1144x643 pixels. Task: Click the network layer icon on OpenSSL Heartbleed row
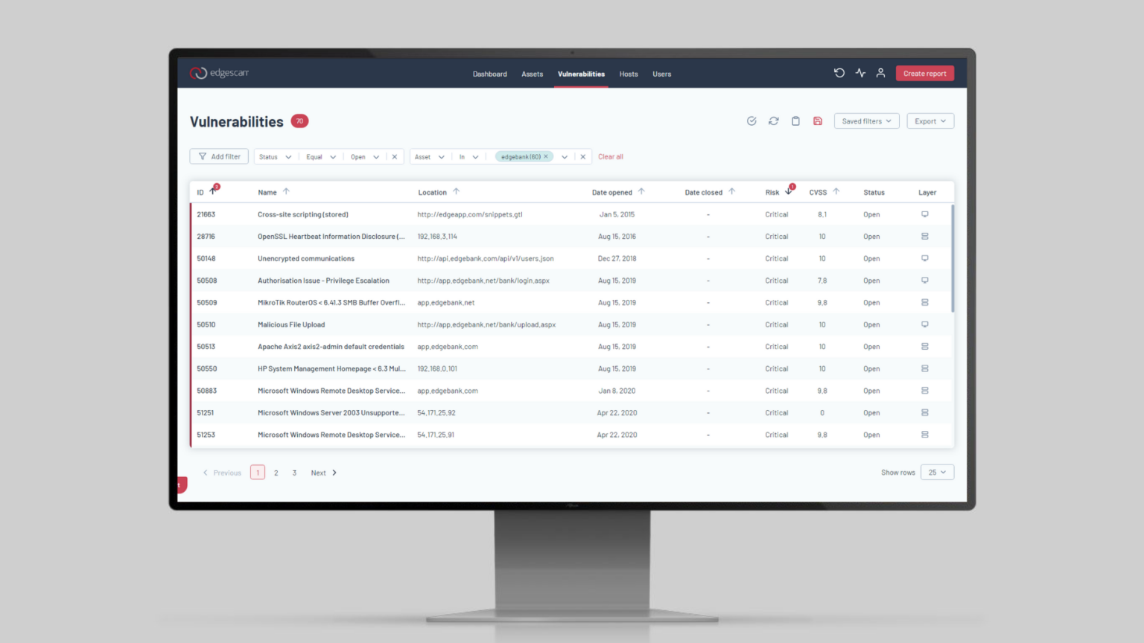click(924, 236)
